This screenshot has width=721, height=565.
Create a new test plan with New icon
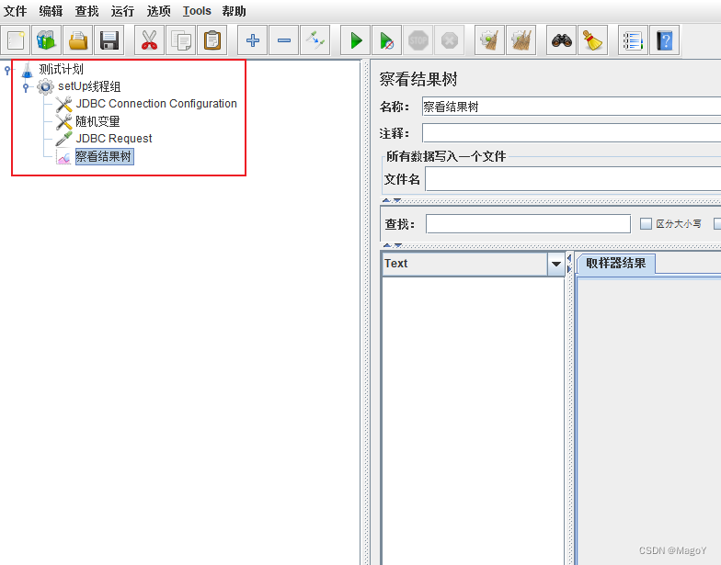pos(17,40)
